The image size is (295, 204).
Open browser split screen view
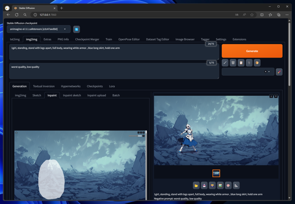pos(262,15)
